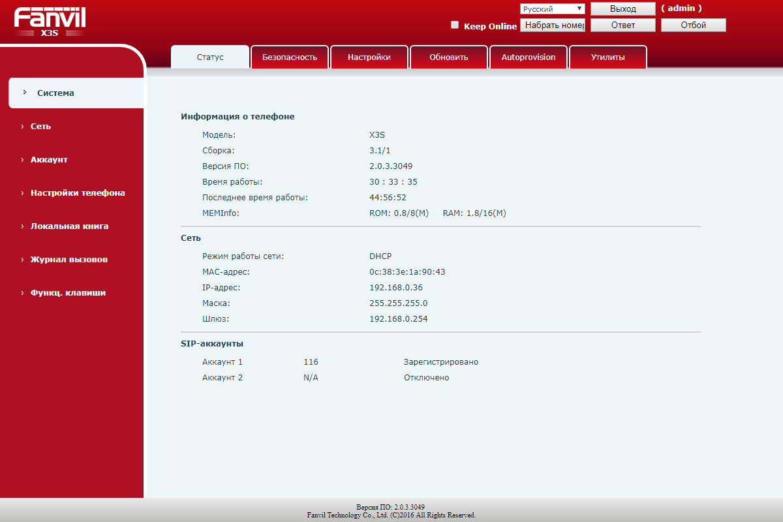Select Система in the sidebar

[x=55, y=93]
